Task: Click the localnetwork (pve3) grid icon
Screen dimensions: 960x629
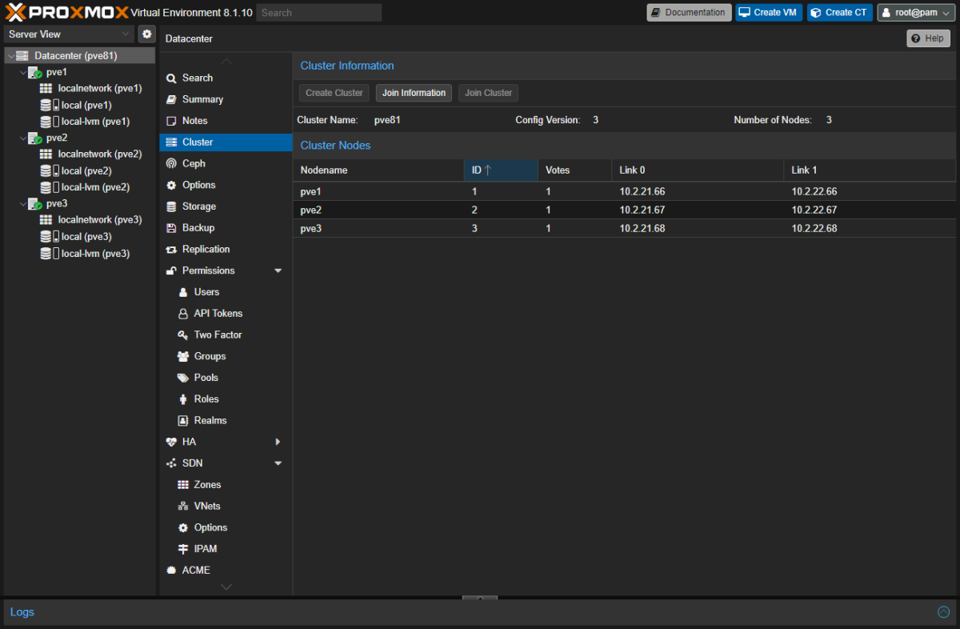Action: 46,220
